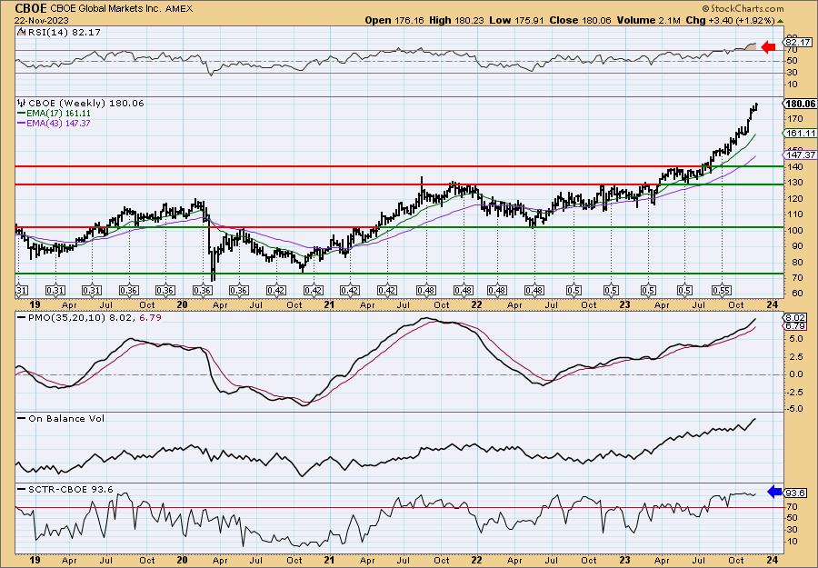Click the 6.79 PMO signal tag on right axis
The width and height of the screenshot is (818, 568).
point(795,326)
